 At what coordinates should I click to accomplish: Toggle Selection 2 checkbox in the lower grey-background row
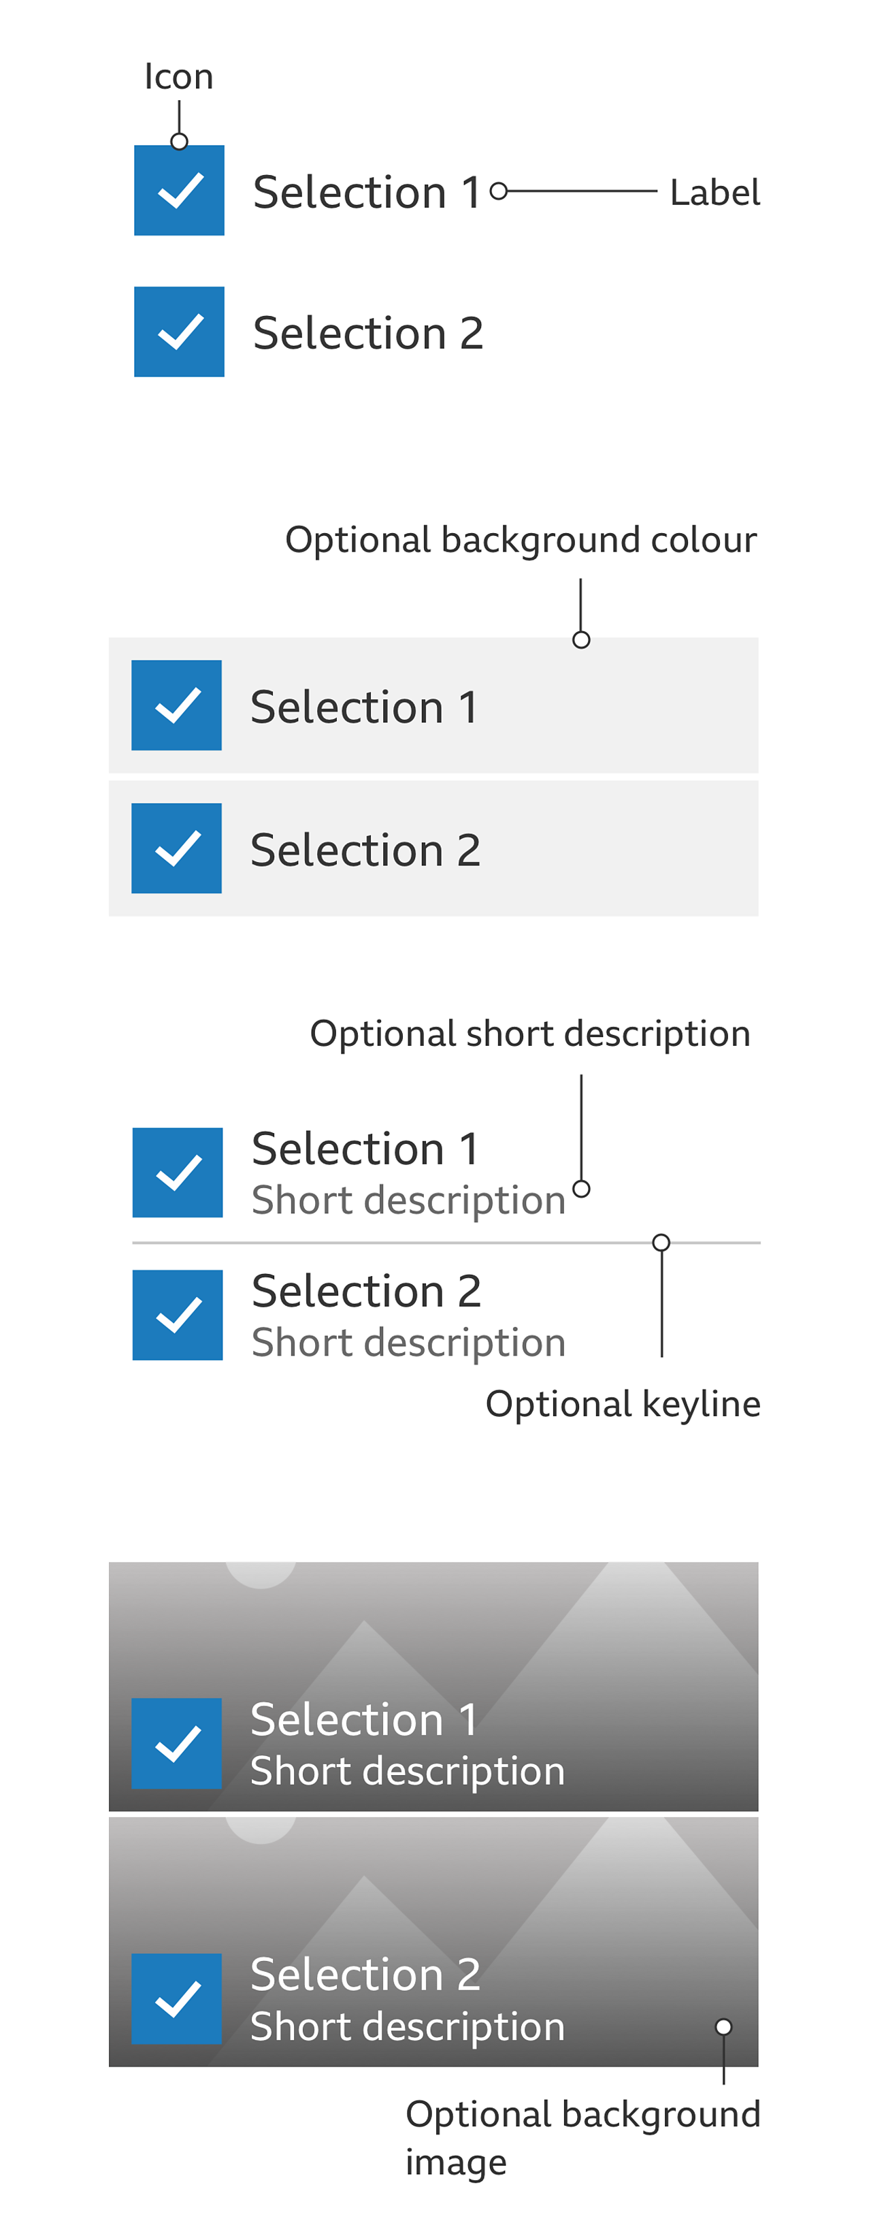(176, 847)
